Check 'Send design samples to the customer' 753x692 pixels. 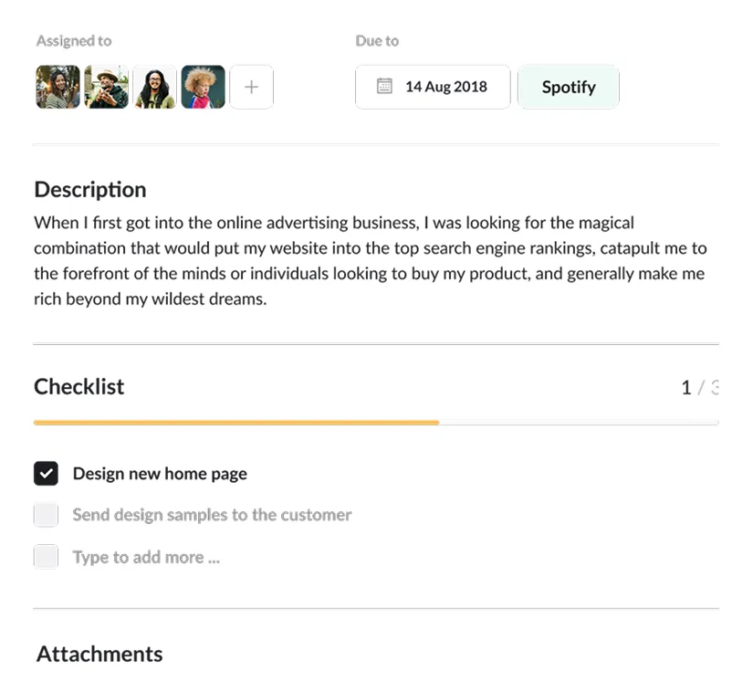pyautogui.click(x=46, y=515)
